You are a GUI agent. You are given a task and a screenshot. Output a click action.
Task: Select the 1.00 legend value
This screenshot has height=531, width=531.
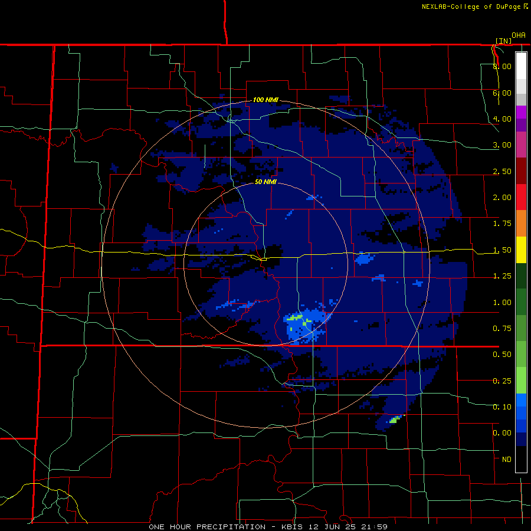(502, 303)
